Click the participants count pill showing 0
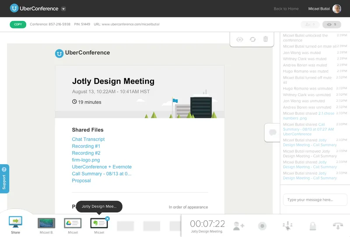This screenshot has width=350, height=237. click(310, 24)
